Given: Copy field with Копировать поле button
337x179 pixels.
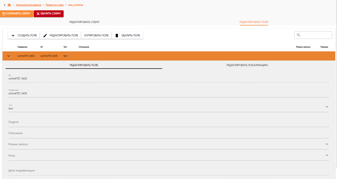Looking at the screenshot, I should (96, 36).
